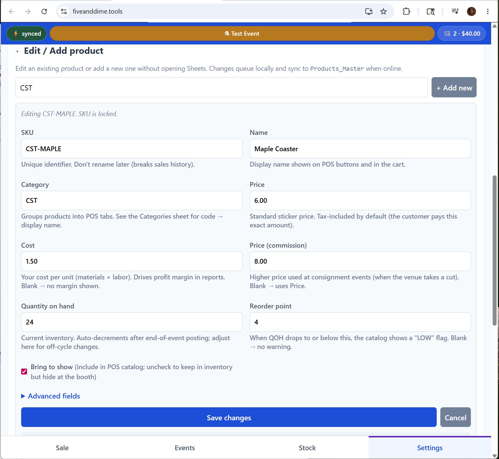Collapse the Edit / Add product section

point(18,51)
